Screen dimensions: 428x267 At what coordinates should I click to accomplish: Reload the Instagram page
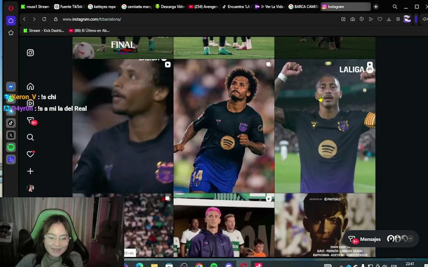44,19
